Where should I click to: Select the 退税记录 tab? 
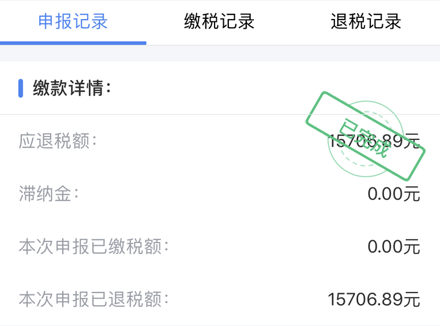click(366, 22)
